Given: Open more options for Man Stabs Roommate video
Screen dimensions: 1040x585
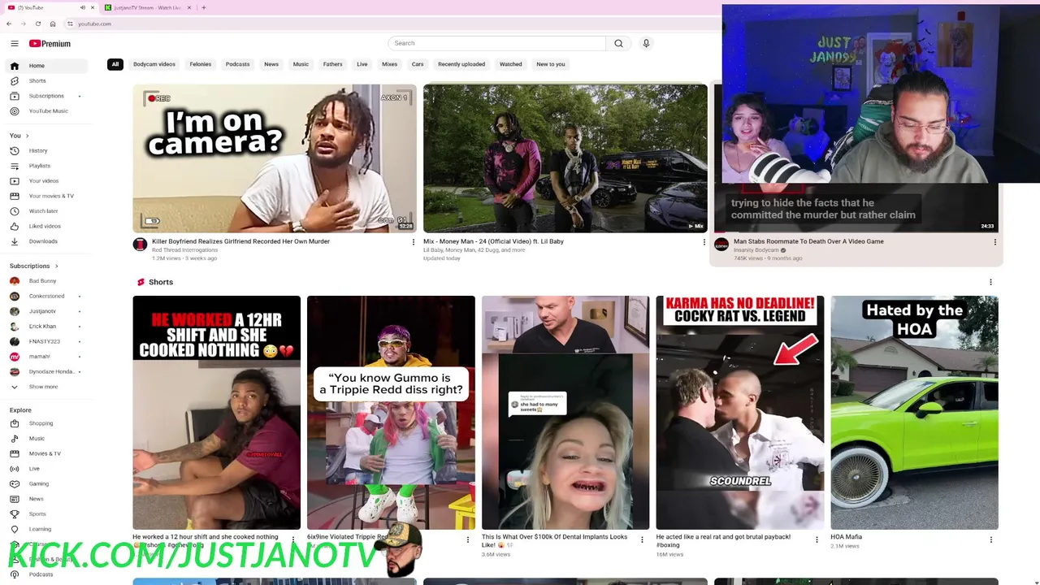Looking at the screenshot, I should 994,242.
